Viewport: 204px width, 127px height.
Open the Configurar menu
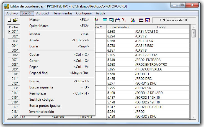click(84, 13)
